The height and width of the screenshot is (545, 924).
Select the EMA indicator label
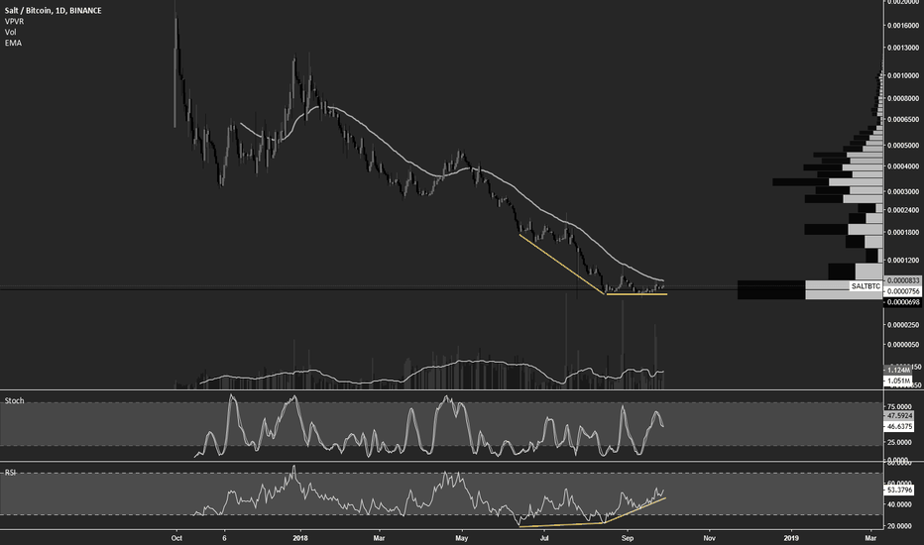coord(13,43)
